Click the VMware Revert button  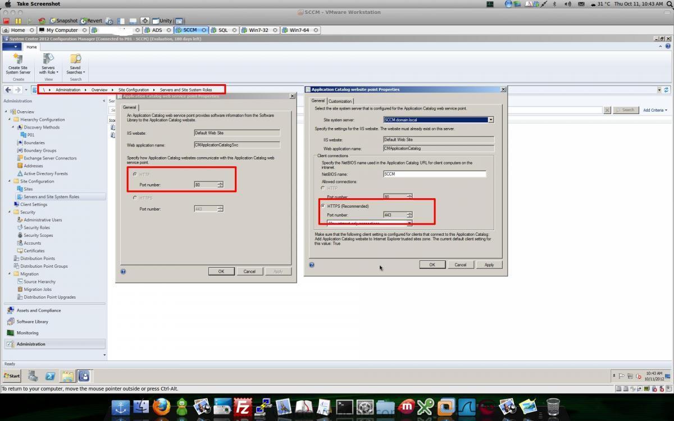91,21
